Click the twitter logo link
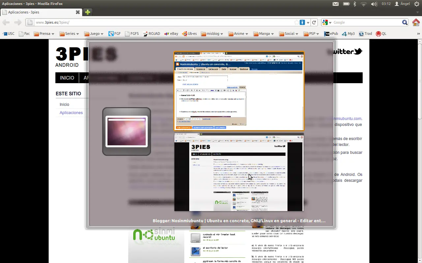The image size is (422, 263). pyautogui.click(x=345, y=52)
